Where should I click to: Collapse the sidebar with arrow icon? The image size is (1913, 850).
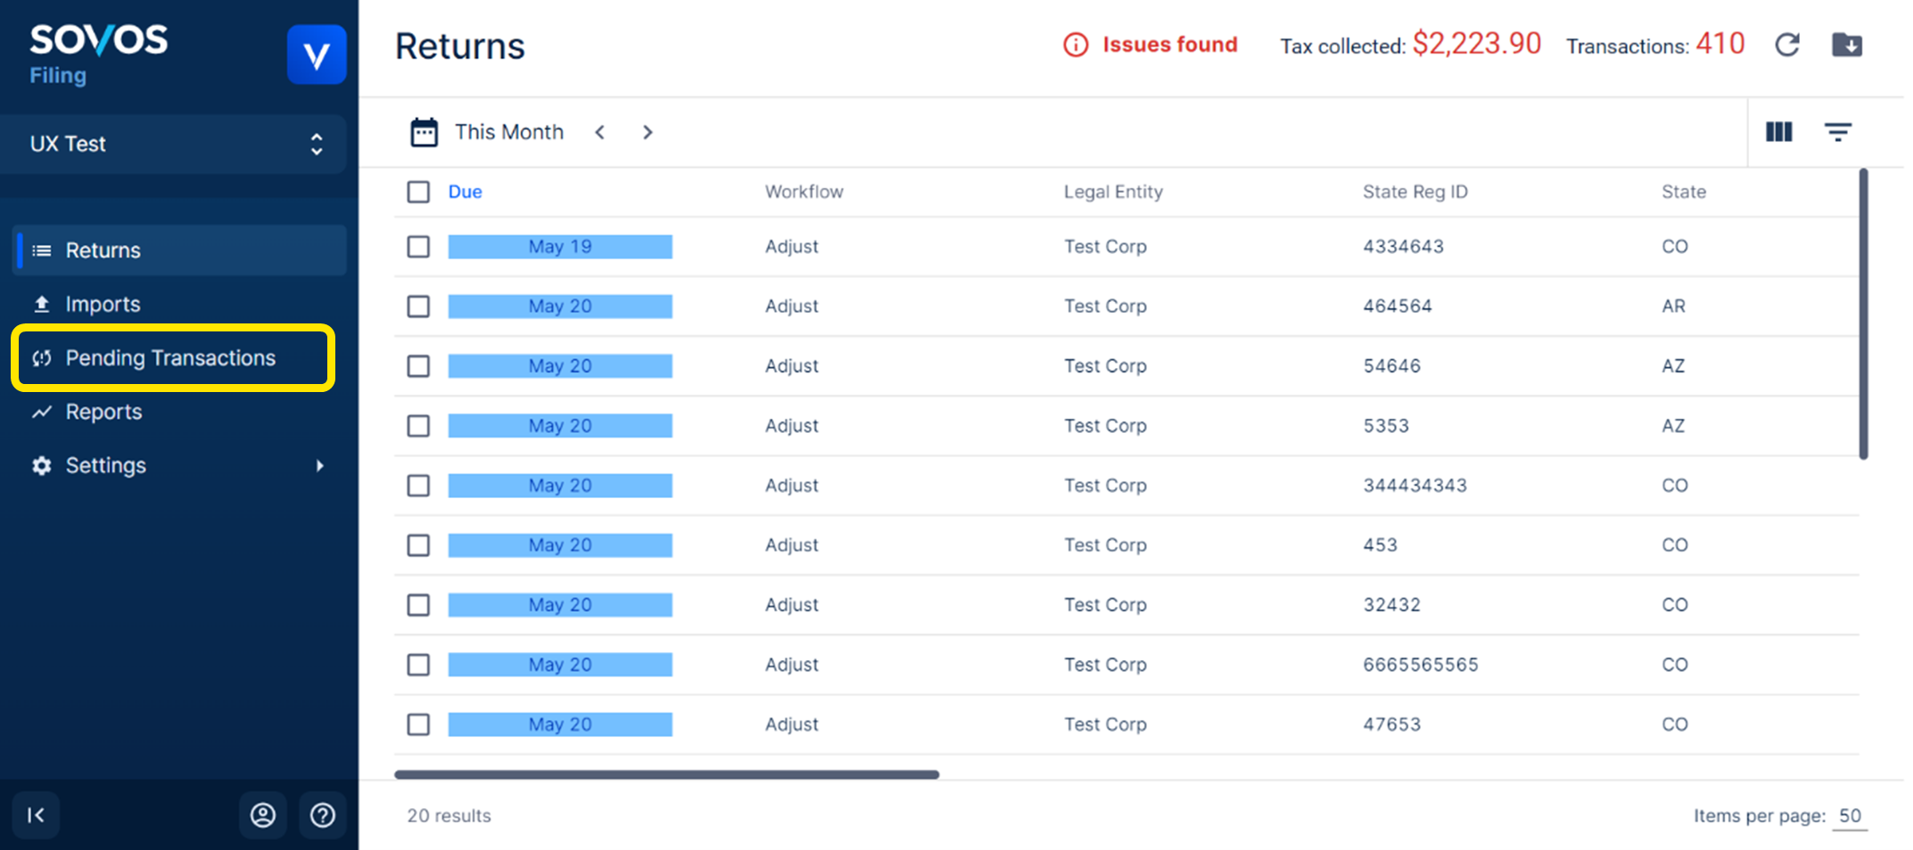click(36, 814)
